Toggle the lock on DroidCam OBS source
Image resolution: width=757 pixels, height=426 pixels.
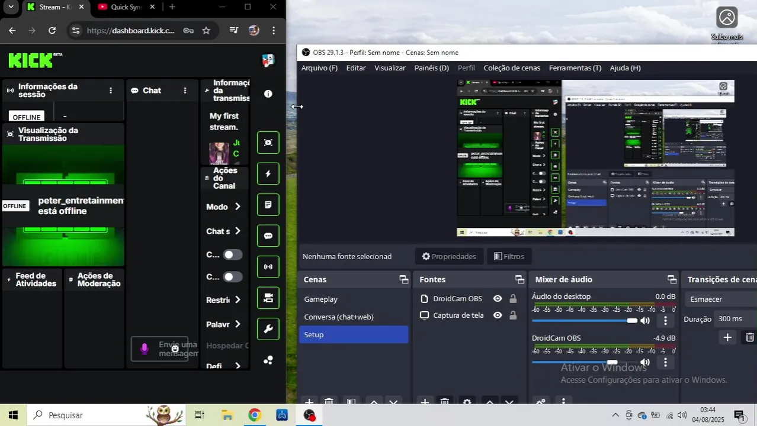pyautogui.click(x=513, y=299)
